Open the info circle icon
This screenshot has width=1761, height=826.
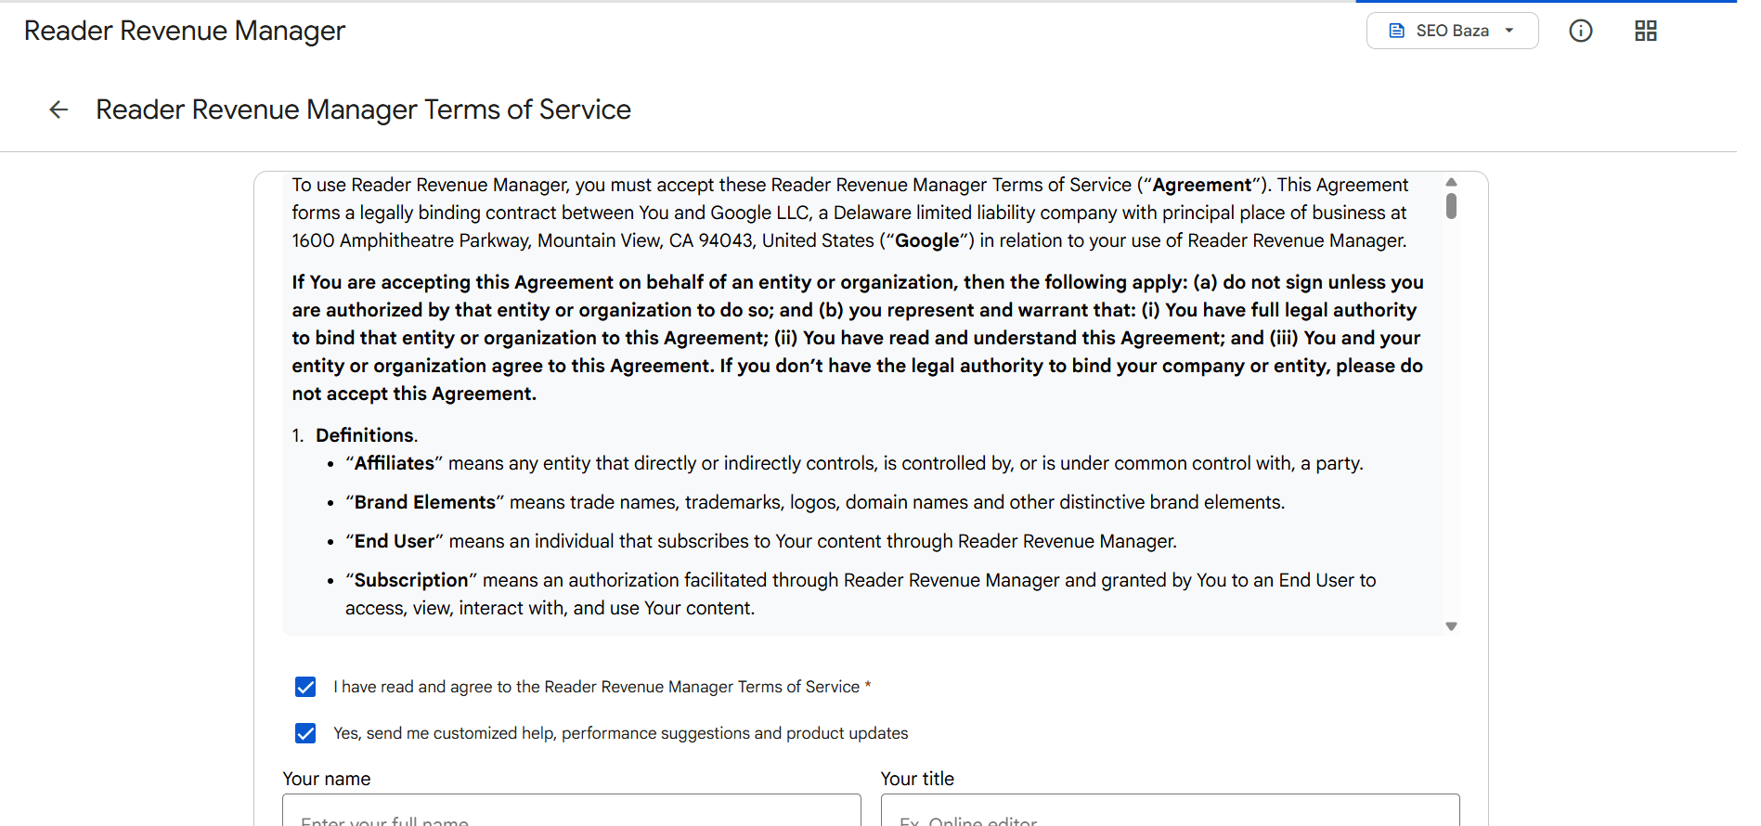point(1580,31)
